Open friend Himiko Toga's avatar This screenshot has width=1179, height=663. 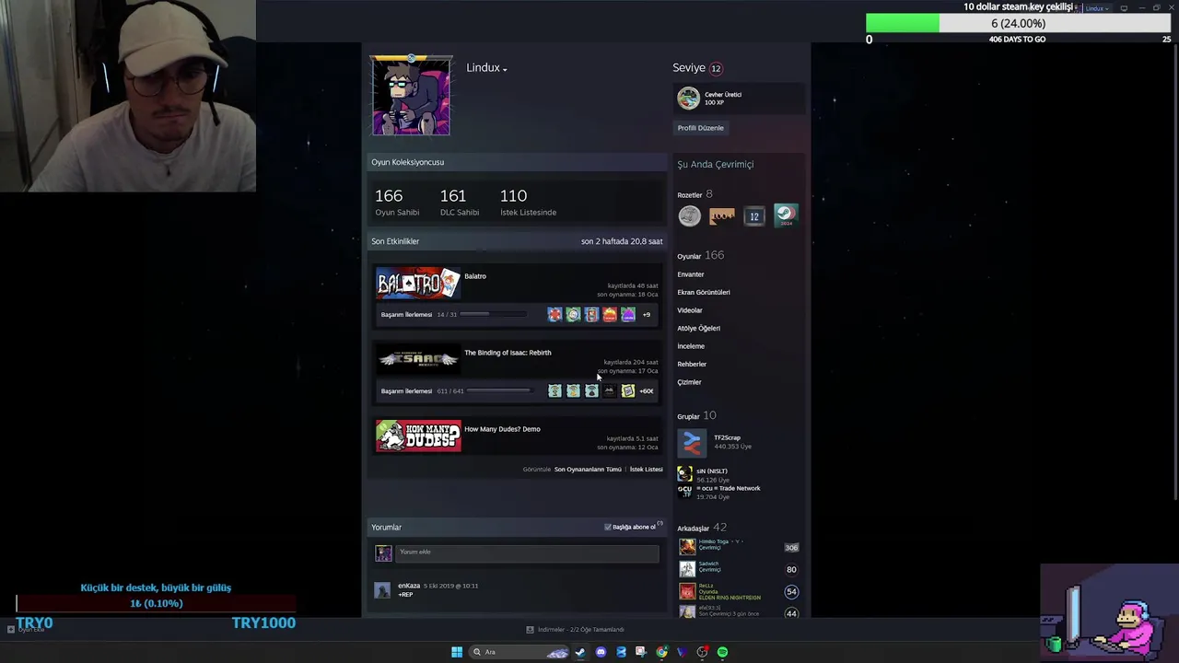tap(687, 547)
